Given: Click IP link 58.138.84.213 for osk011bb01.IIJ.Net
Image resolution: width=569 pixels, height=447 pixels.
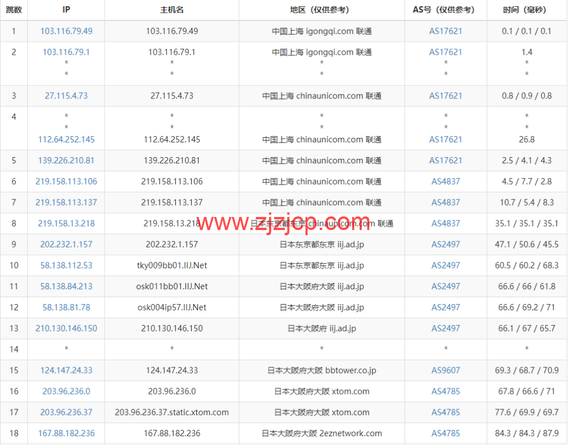Looking at the screenshot, I should tap(66, 286).
